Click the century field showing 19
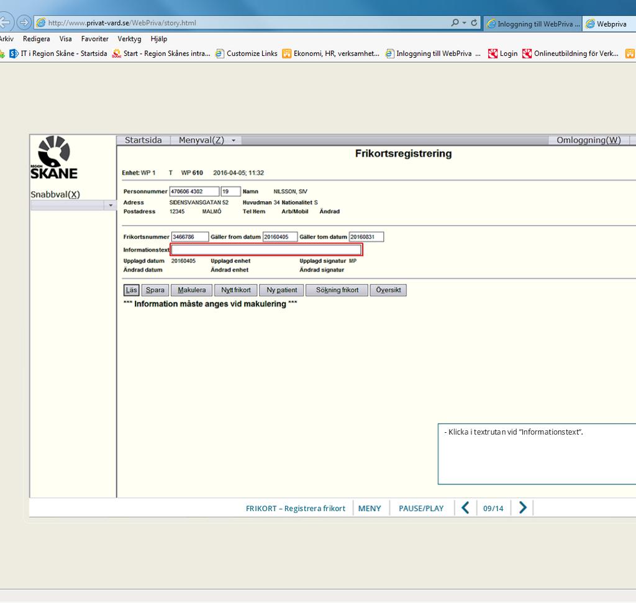Viewport: 636px width, 603px height. coord(230,191)
